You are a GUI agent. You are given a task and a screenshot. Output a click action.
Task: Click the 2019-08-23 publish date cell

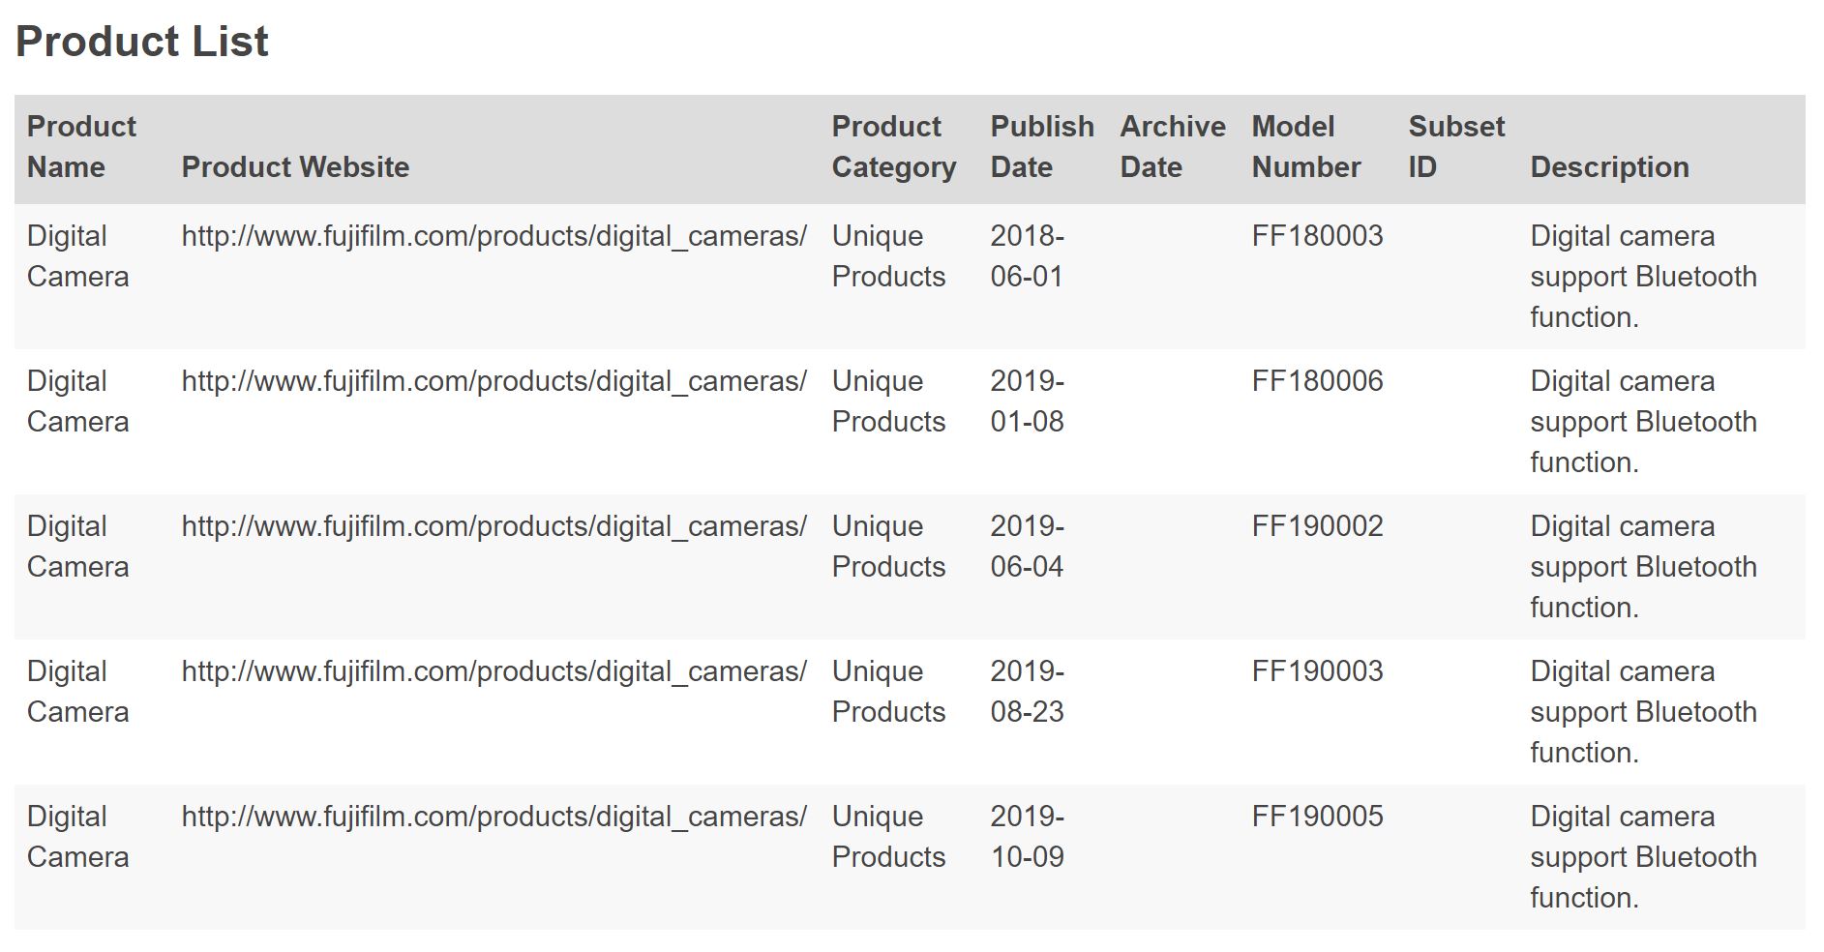click(x=1027, y=692)
